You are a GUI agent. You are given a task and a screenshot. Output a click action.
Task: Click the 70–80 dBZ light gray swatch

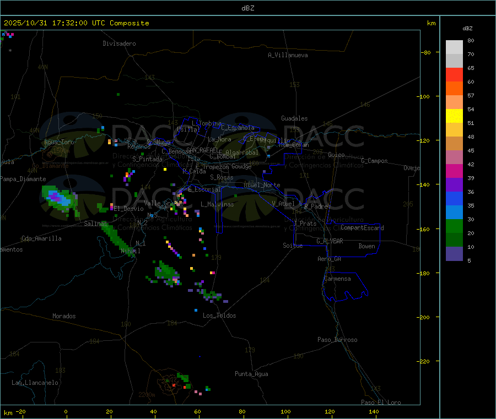pyautogui.click(x=454, y=47)
